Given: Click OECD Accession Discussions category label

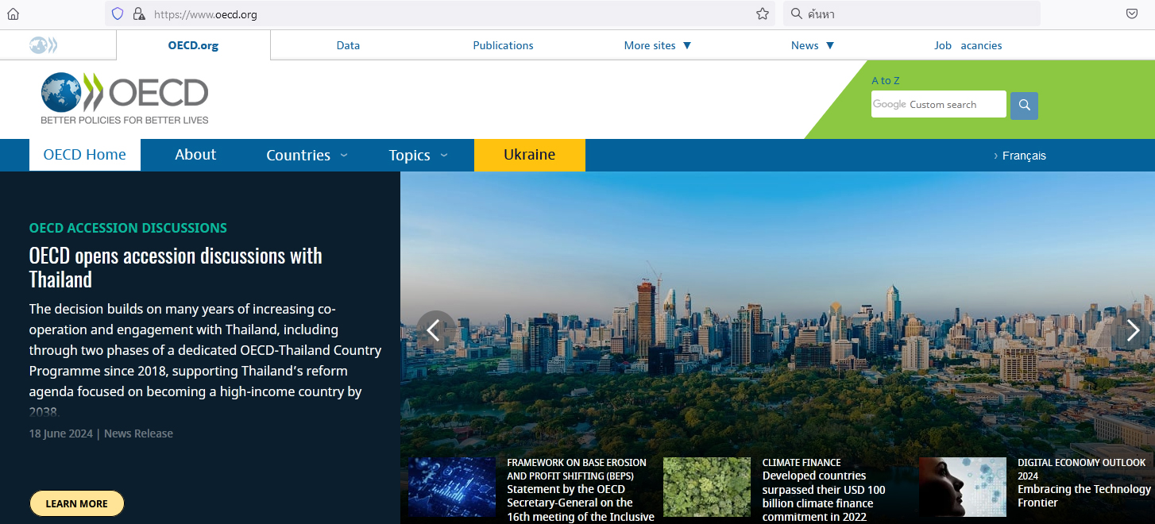Looking at the screenshot, I should (128, 228).
